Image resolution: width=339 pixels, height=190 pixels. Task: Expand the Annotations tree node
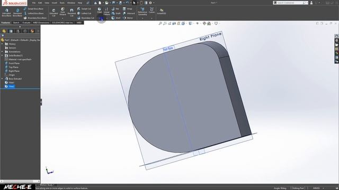pos(2,52)
